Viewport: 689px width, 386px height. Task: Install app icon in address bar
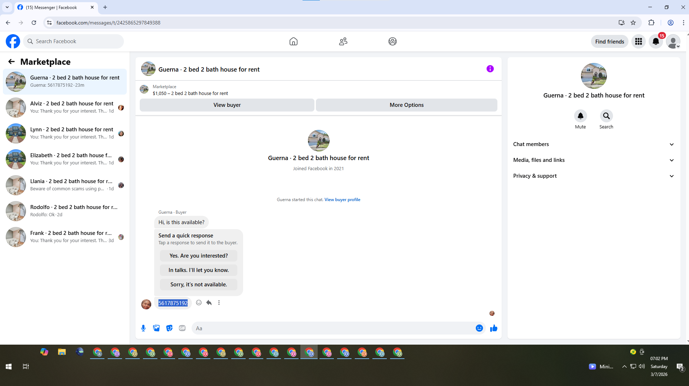click(x=621, y=23)
